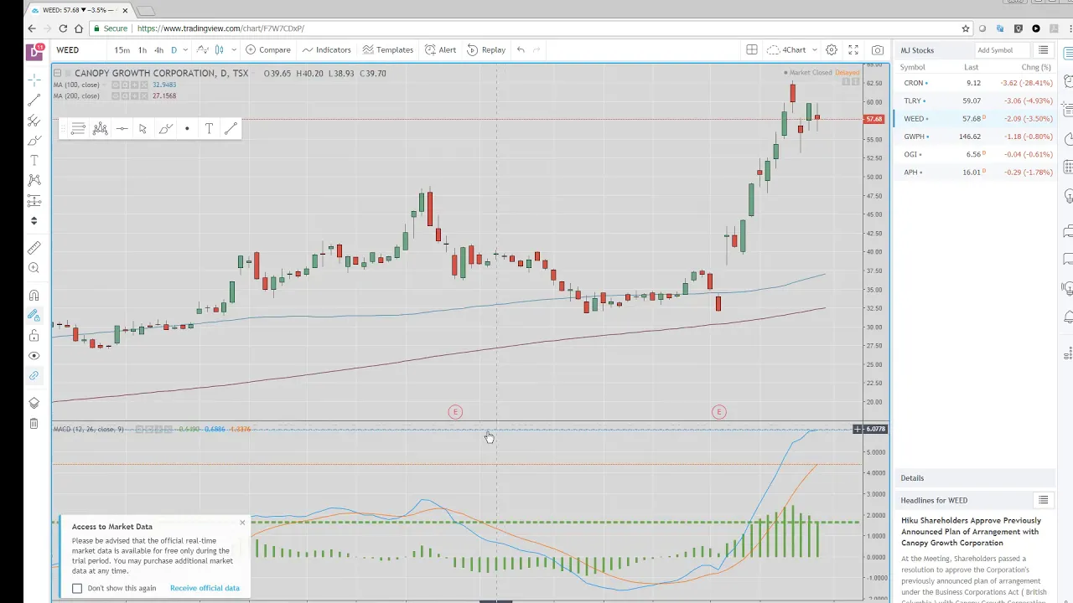Select the 15m timeframe

(122, 50)
